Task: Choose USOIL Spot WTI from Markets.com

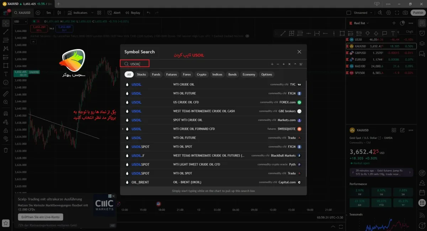Action: [213, 120]
